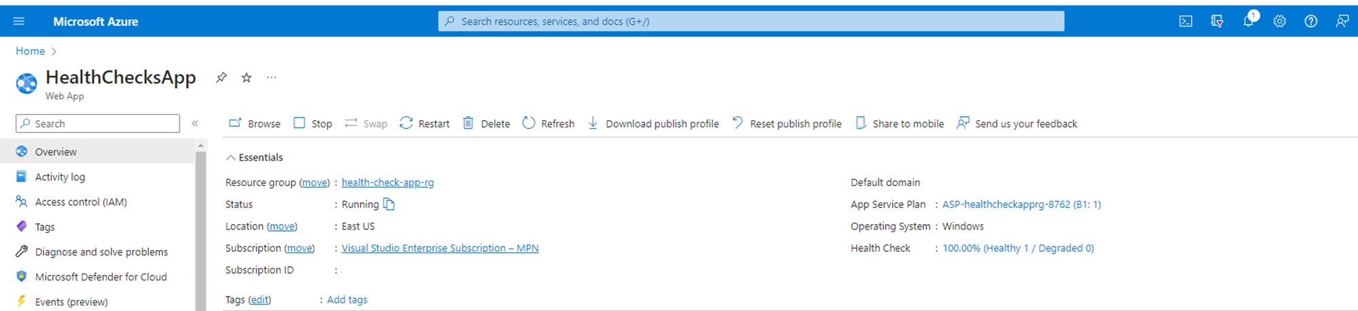
Task: Click Download publish profile
Action: [x=653, y=124]
